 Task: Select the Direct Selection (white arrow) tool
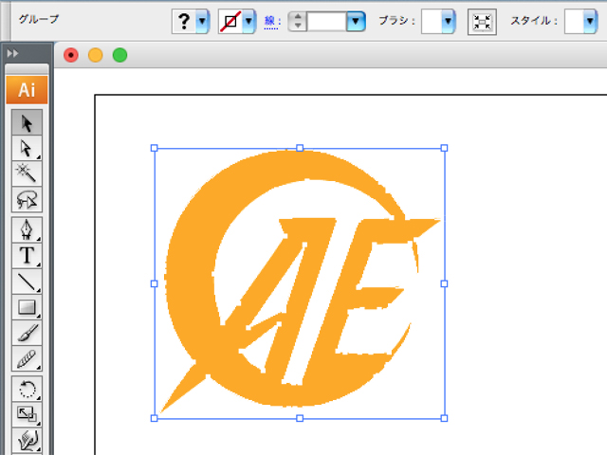(x=27, y=148)
